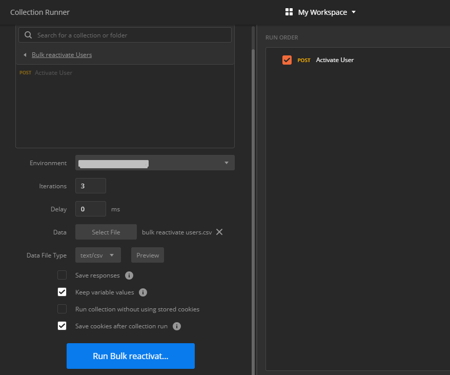Open the Environment dropdown
Viewport: 450px width, 375px height.
(155, 163)
